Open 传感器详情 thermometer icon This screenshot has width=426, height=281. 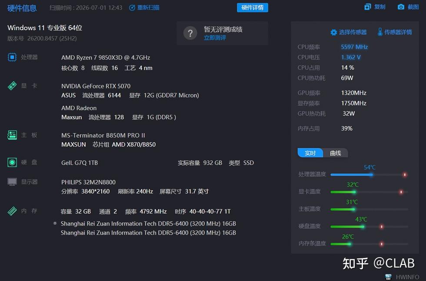coord(380,32)
